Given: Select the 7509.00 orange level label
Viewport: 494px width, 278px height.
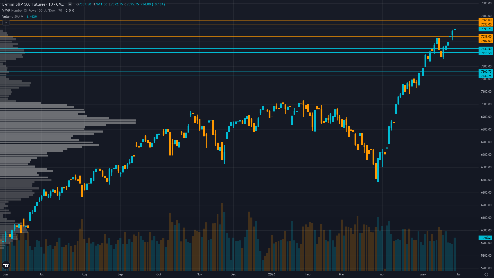Looking at the screenshot, I should [x=486, y=41].
